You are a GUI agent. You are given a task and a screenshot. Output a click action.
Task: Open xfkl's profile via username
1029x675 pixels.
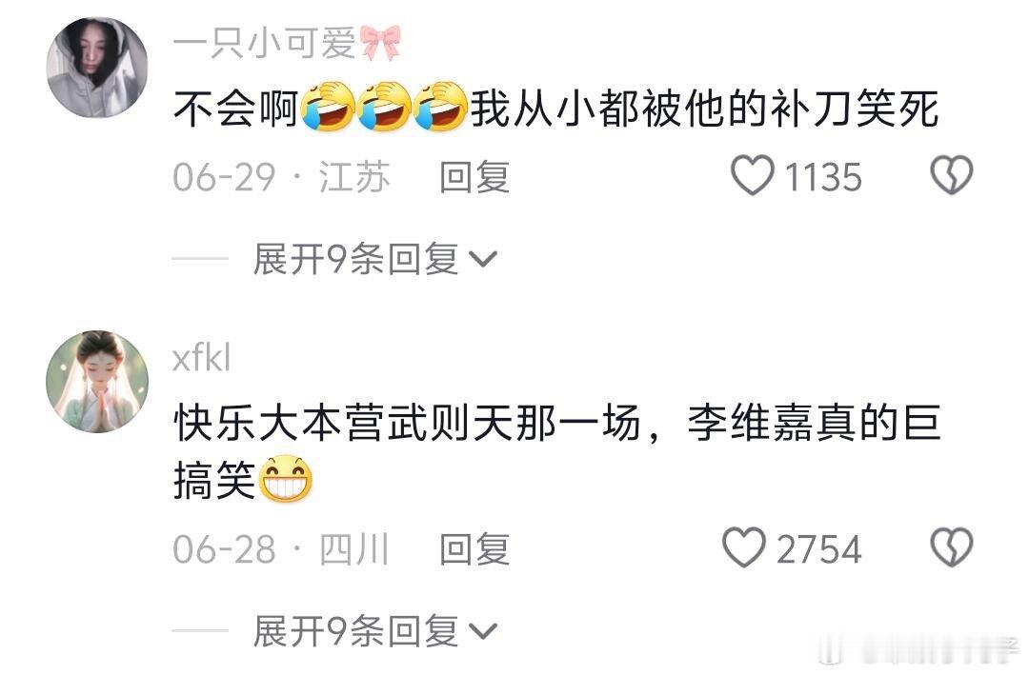(x=201, y=358)
